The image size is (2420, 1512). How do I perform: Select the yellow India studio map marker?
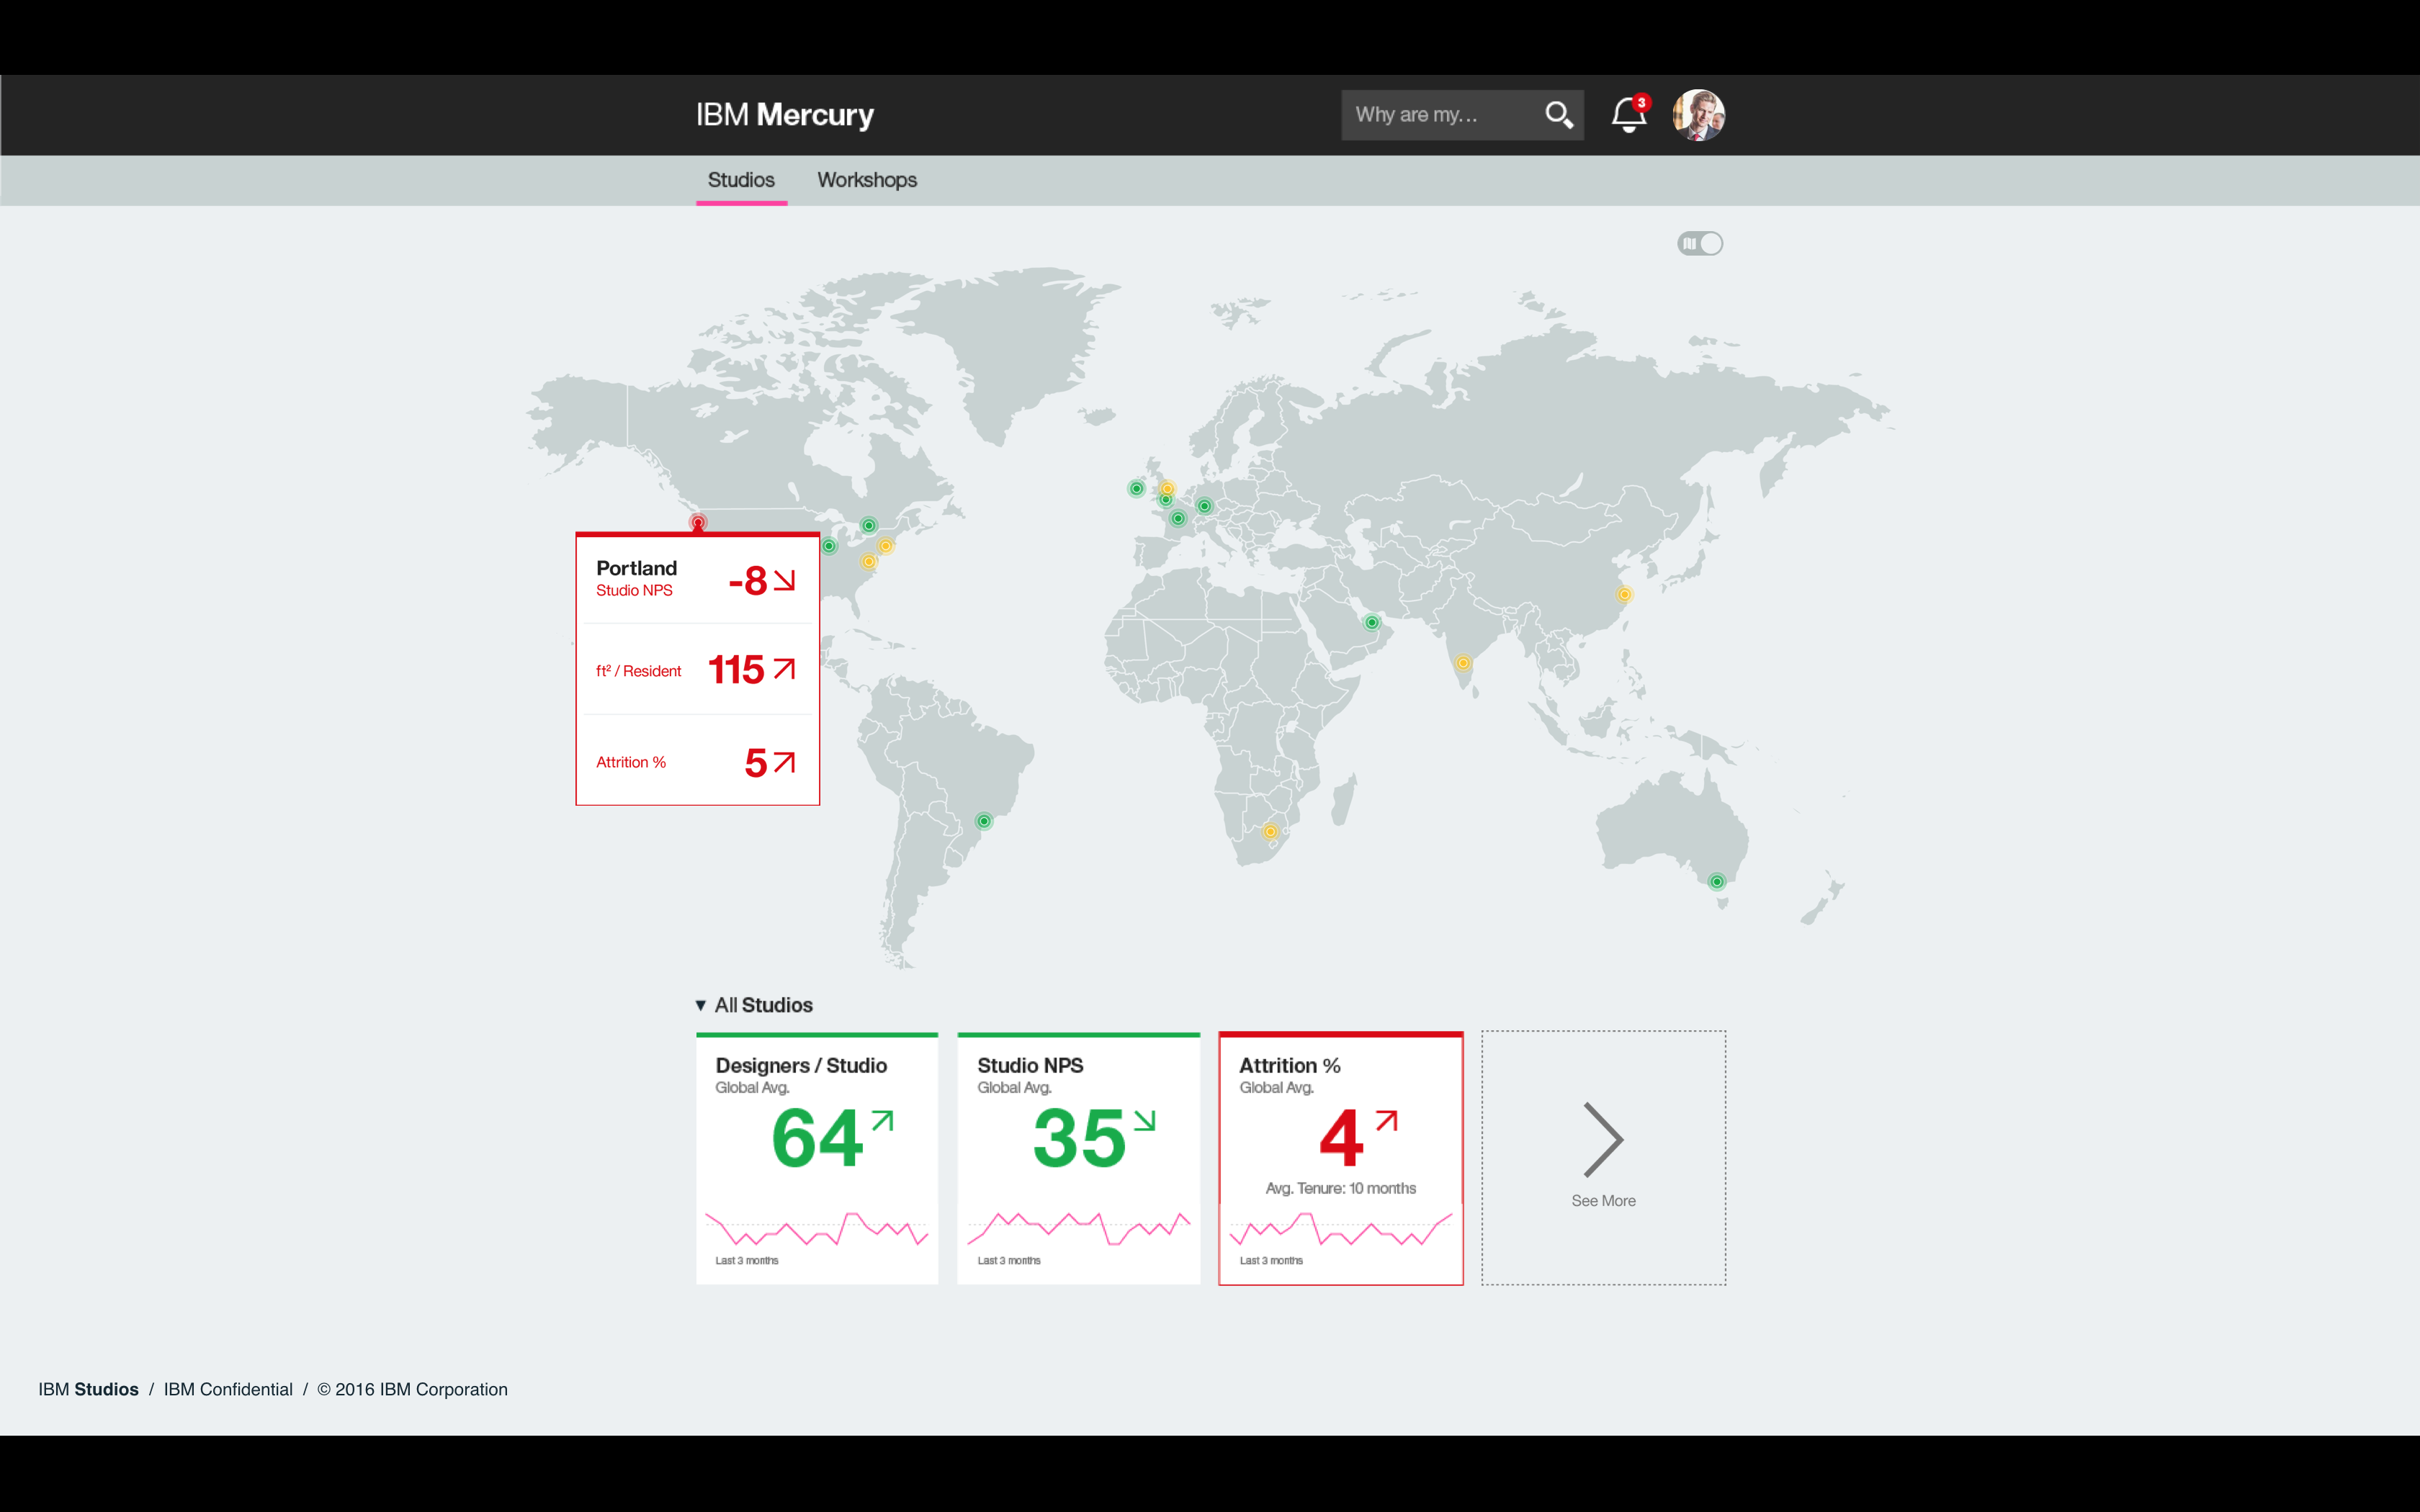pos(1463,663)
